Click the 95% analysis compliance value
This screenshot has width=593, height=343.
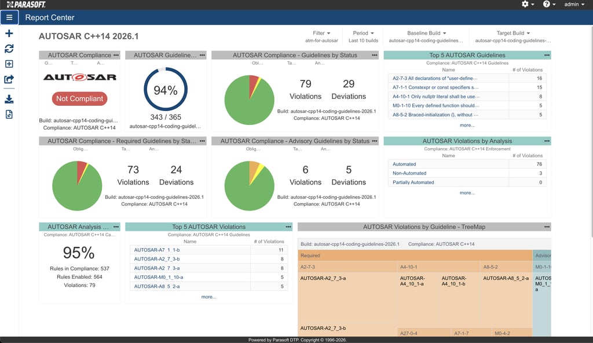click(79, 253)
